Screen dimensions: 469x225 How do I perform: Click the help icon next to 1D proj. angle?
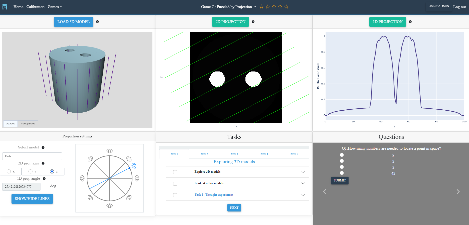44,179
